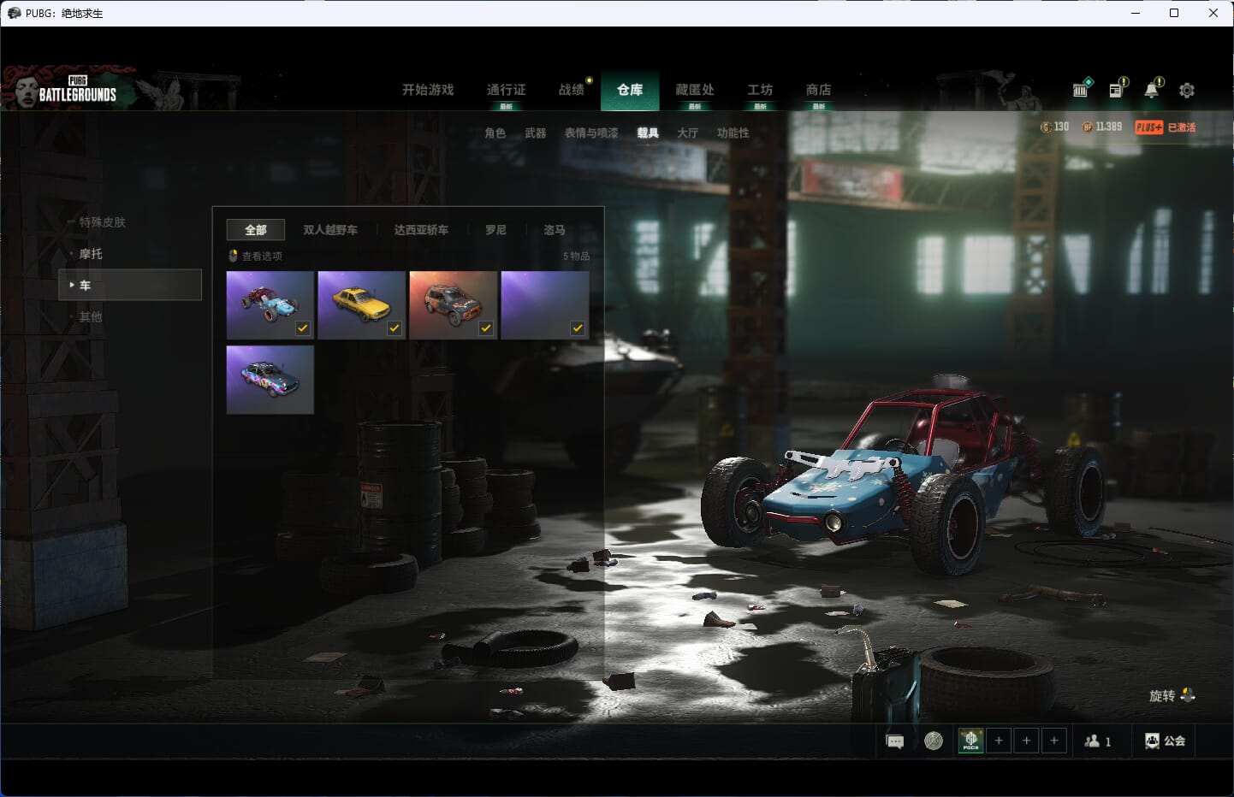This screenshot has width=1234, height=797.
Task: Open the chat bubble icon in the bottom bar
Action: point(895,741)
